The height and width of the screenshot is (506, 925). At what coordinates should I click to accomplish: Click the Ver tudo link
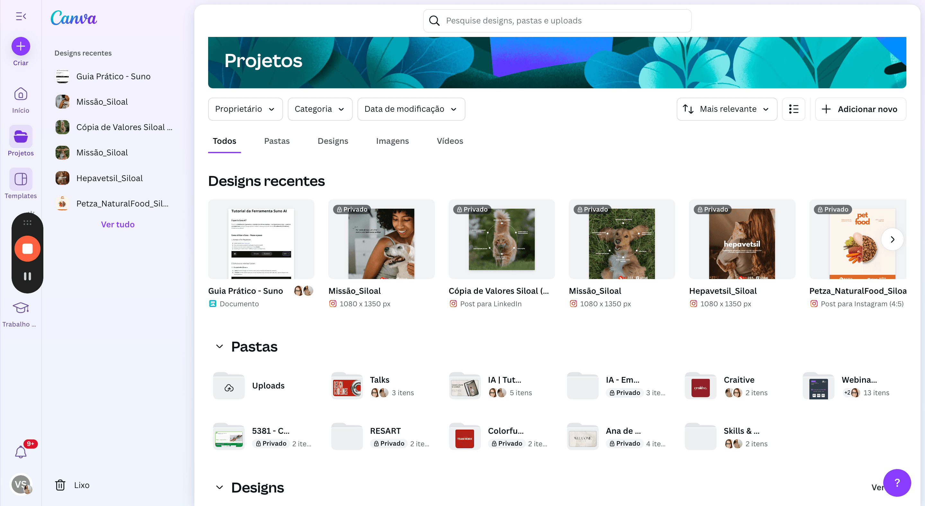coord(118,225)
